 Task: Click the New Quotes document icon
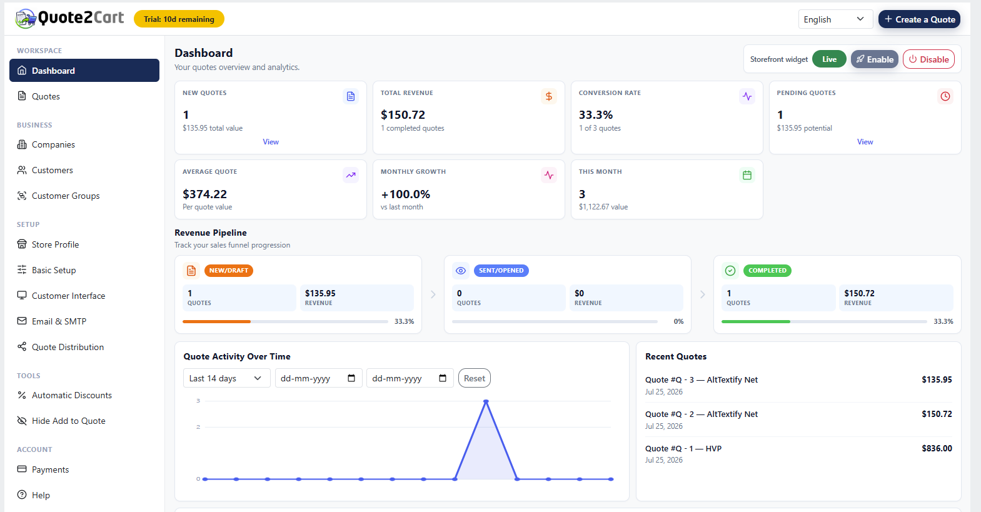pyautogui.click(x=351, y=96)
